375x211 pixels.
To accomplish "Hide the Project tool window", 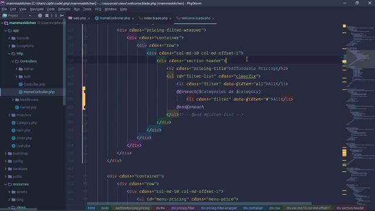I will pos(62,16).
